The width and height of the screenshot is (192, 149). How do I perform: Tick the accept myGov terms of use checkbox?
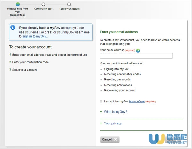click(101, 101)
